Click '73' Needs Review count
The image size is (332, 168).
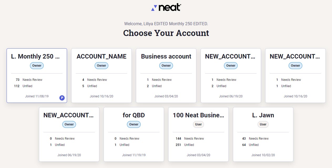tap(18, 80)
